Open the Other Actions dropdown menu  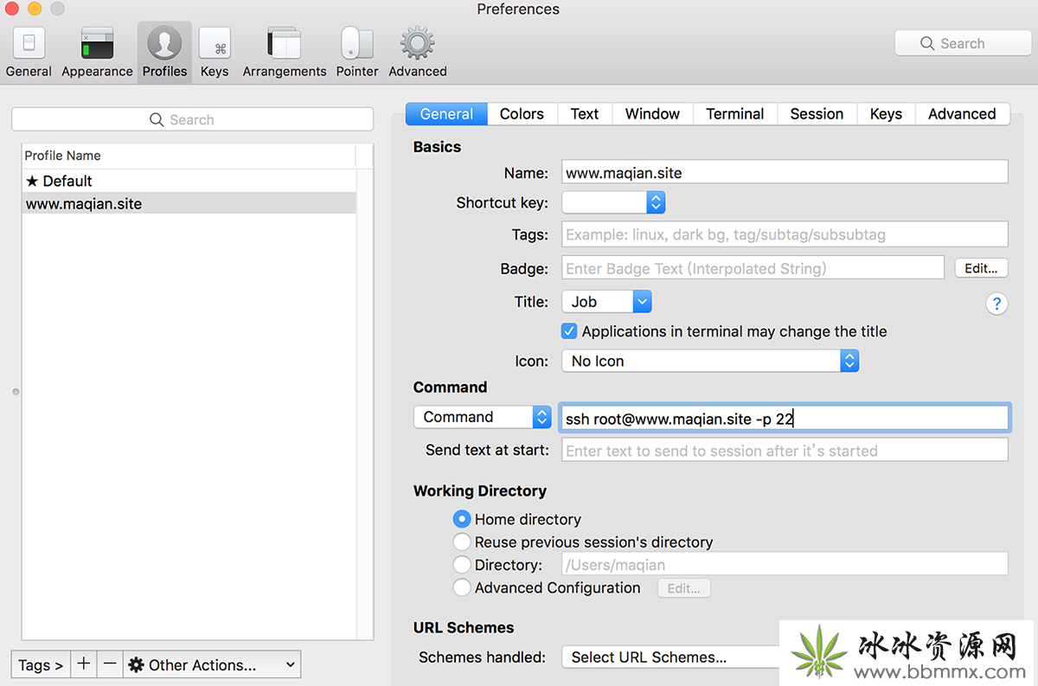click(x=212, y=664)
